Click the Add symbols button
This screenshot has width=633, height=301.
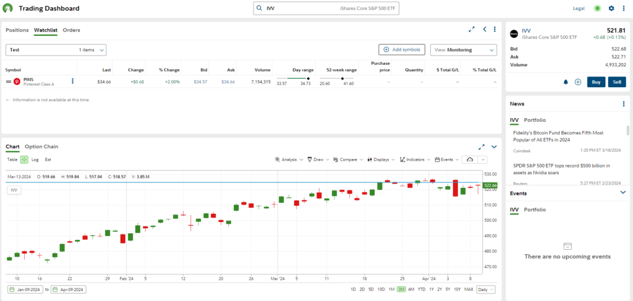[x=401, y=49]
